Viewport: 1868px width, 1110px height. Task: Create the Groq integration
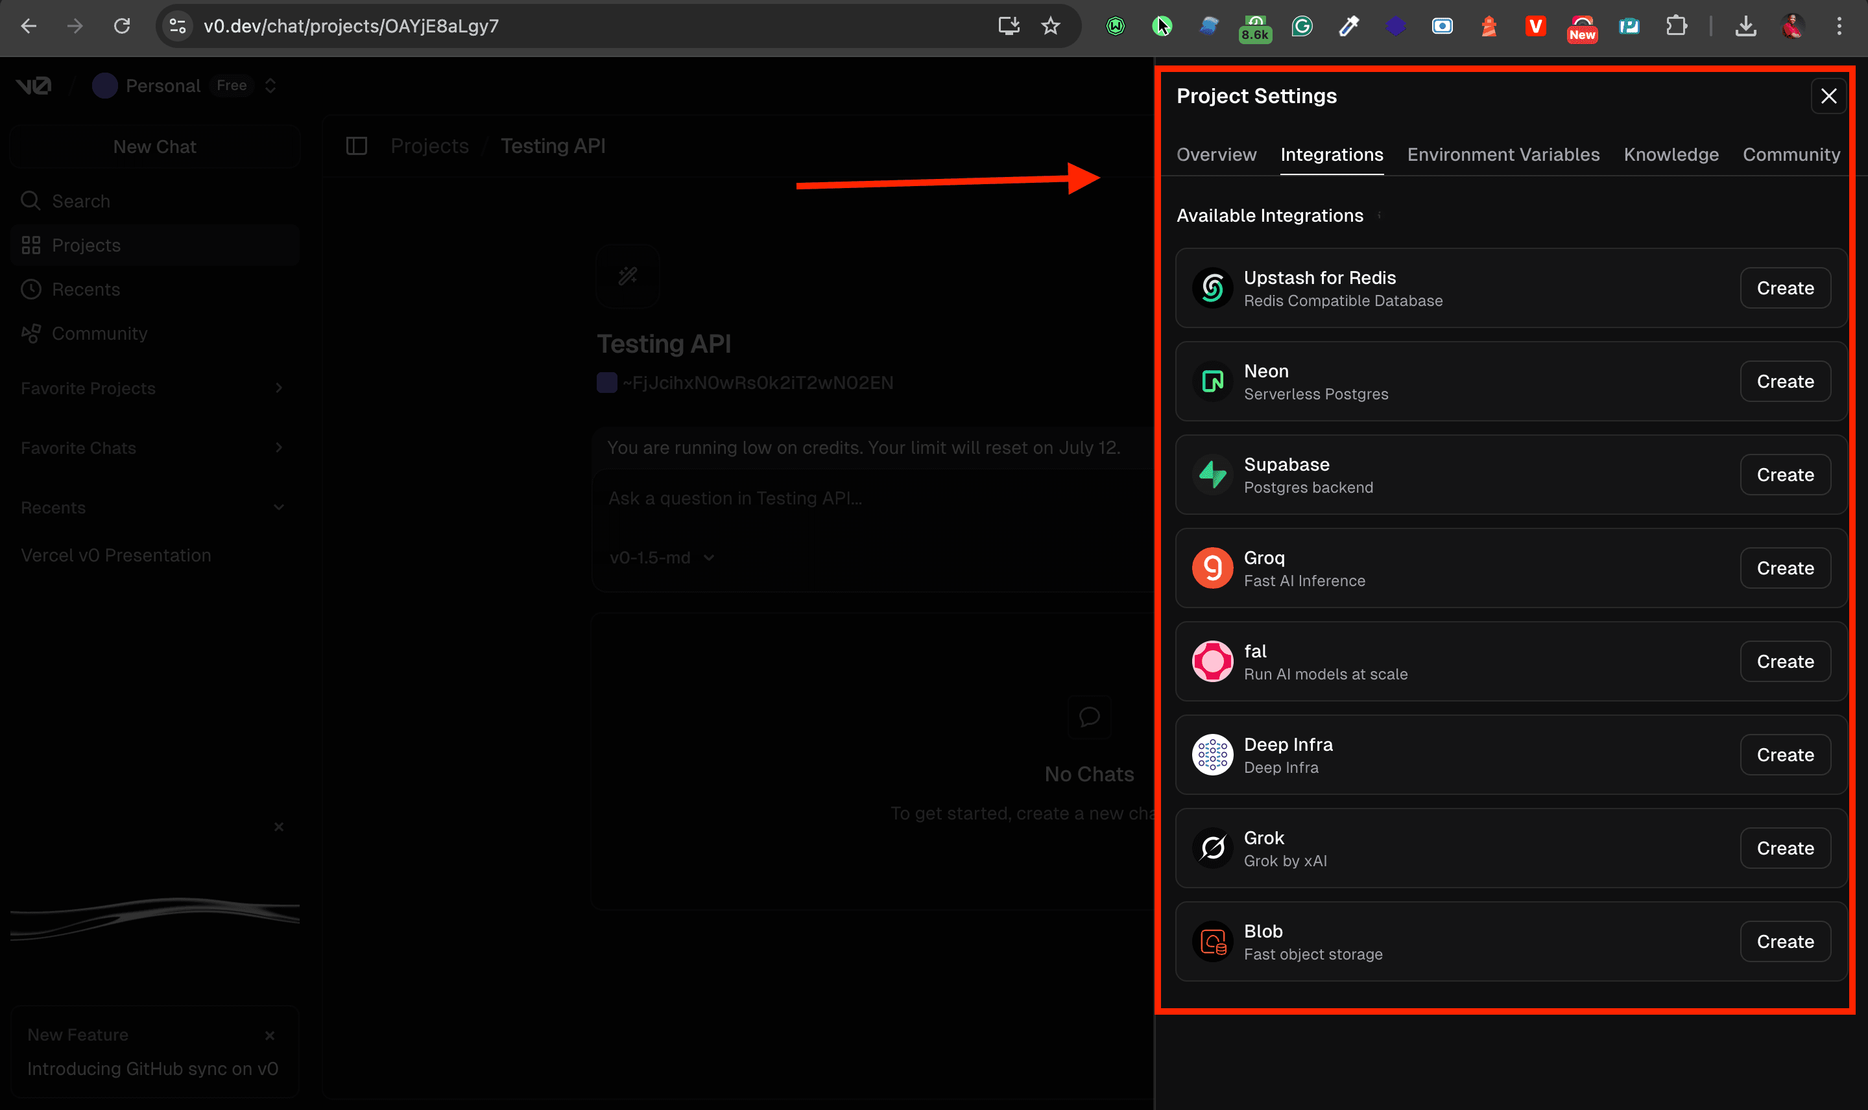(1785, 568)
